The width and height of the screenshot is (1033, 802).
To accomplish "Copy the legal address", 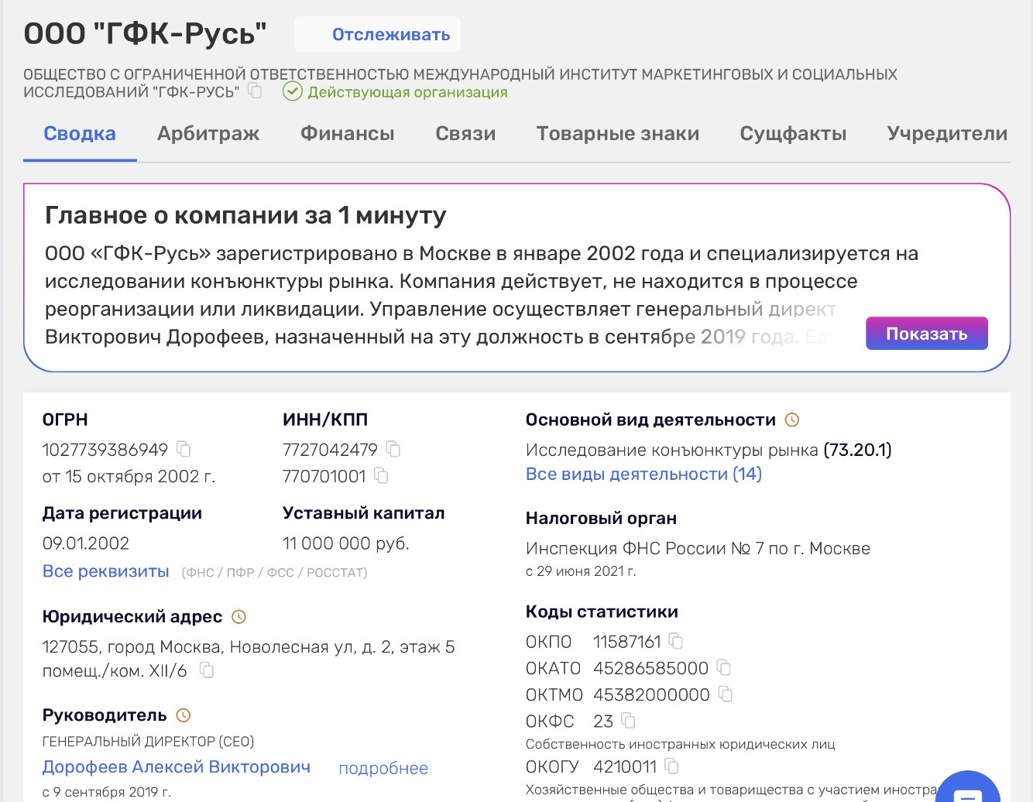I will pos(207,670).
